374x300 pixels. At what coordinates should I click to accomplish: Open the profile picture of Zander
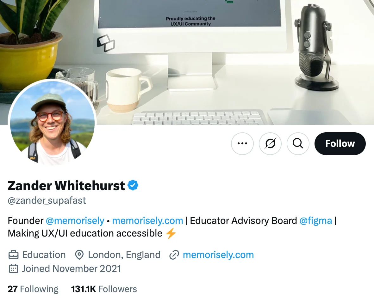coord(52,123)
